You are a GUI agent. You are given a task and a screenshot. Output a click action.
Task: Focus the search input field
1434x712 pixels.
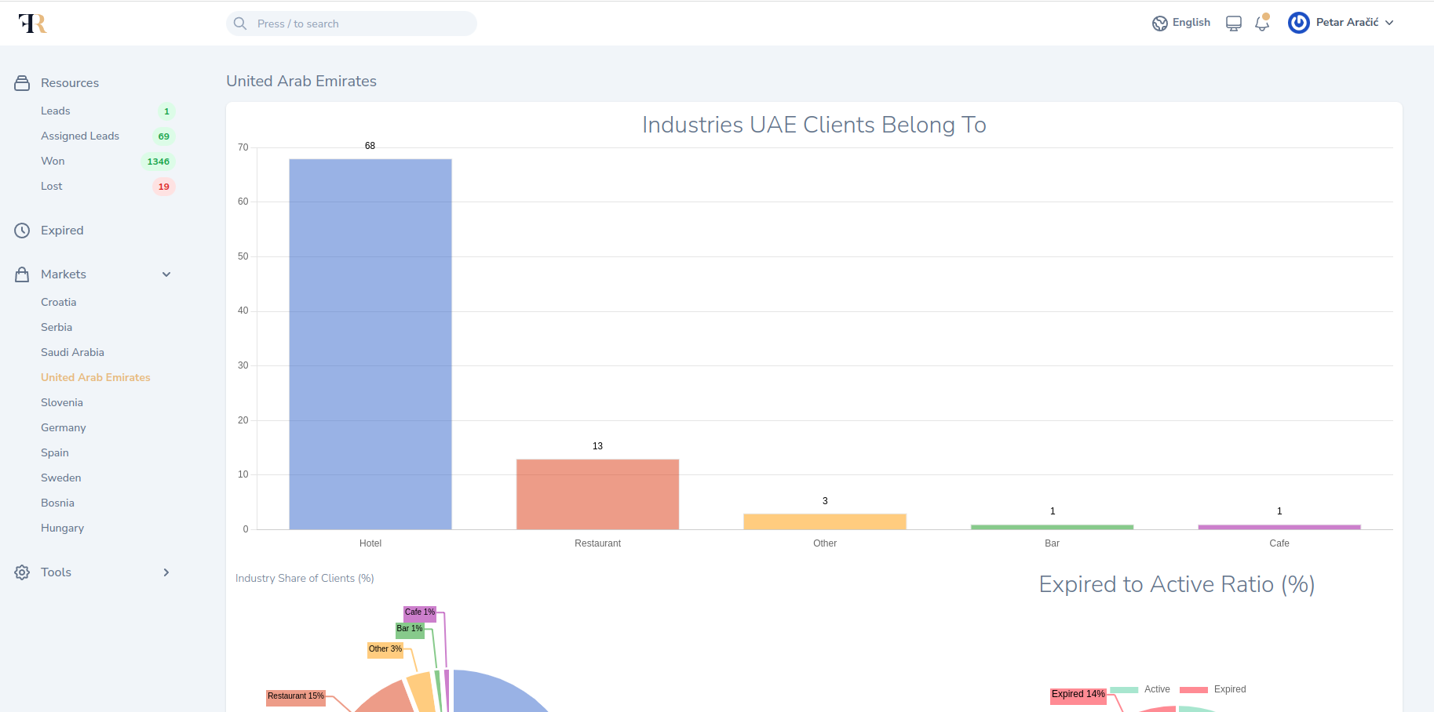click(361, 24)
